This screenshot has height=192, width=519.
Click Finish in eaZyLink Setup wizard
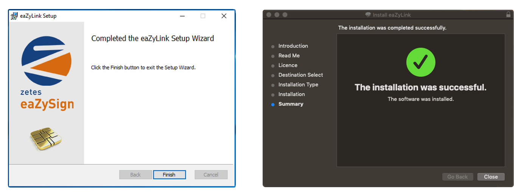click(x=169, y=175)
